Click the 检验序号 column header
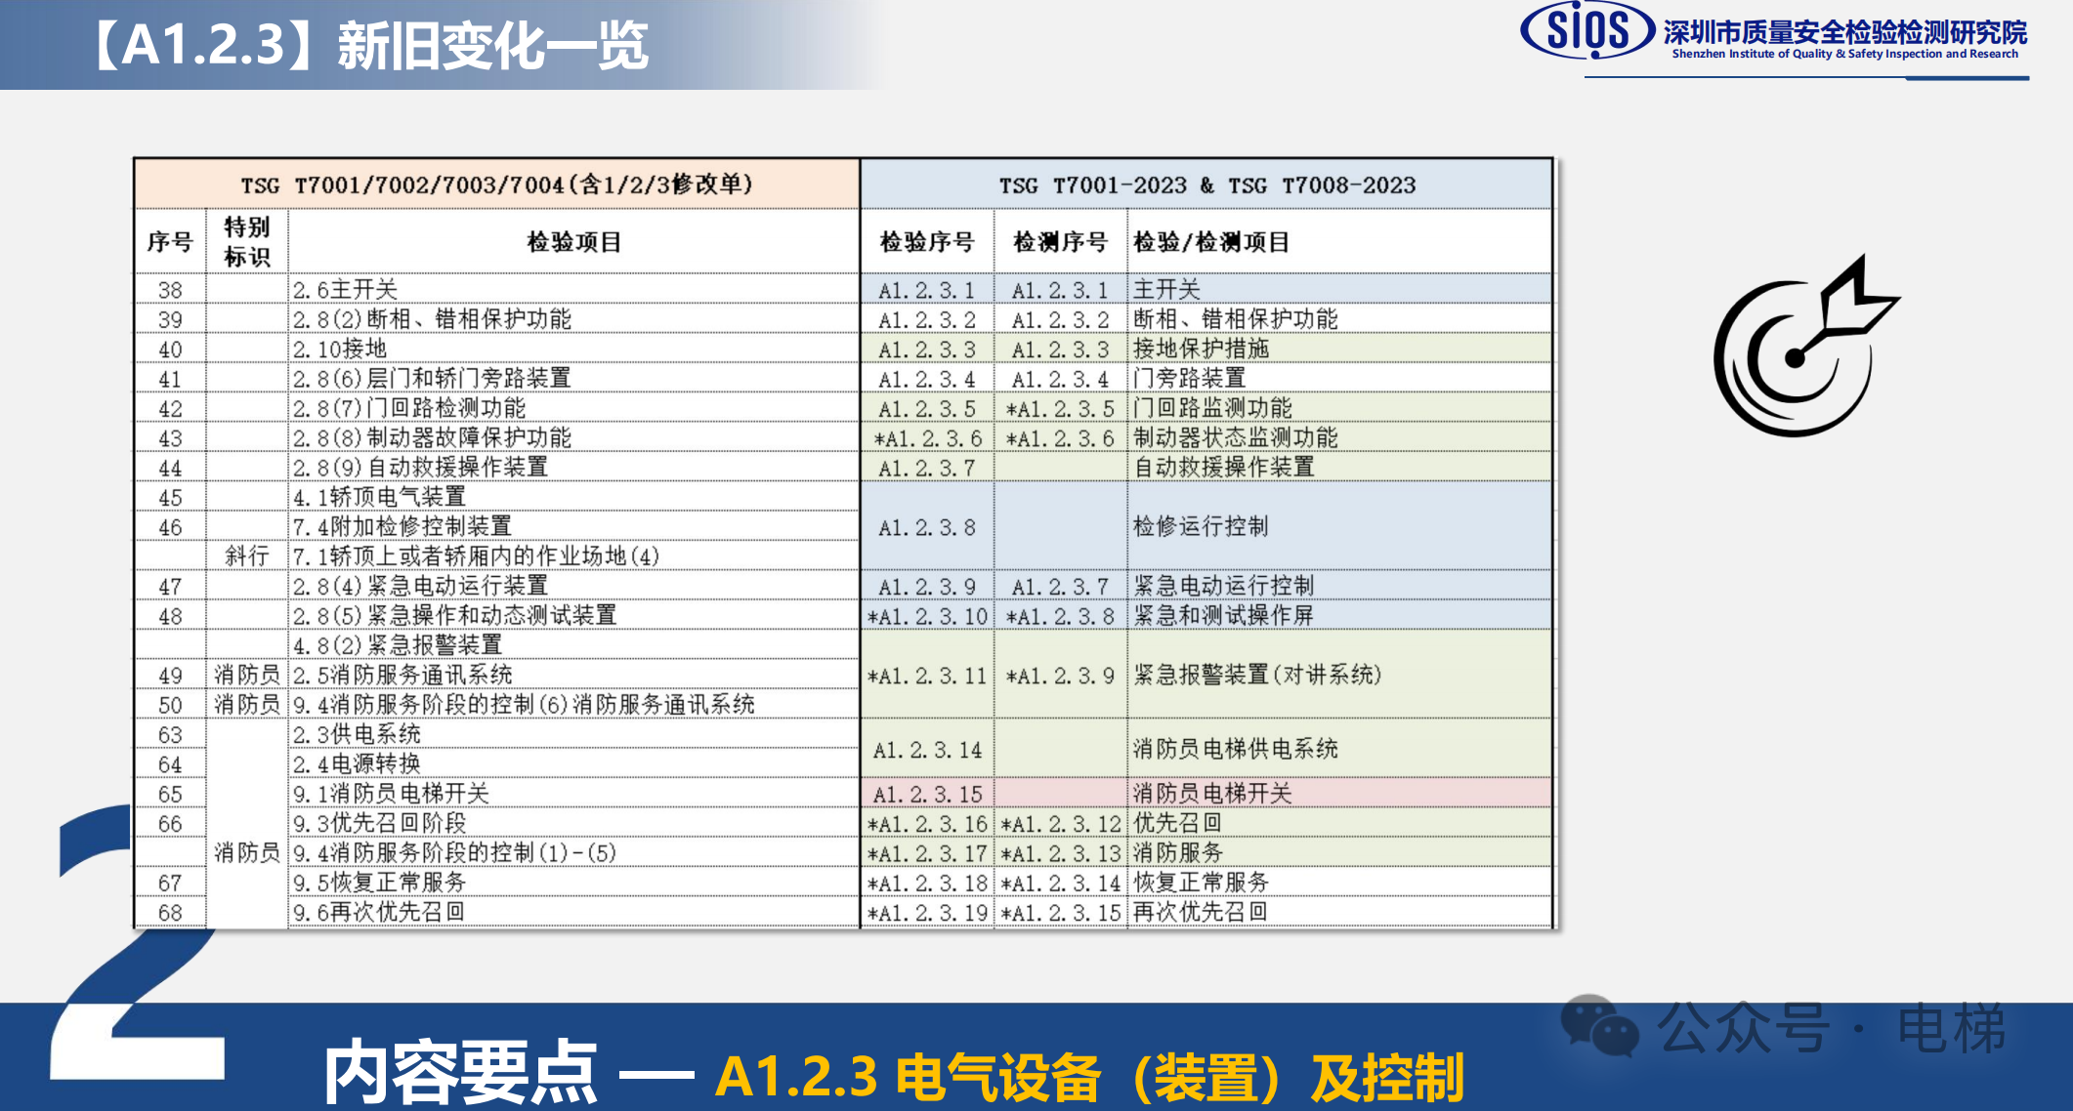 tap(927, 241)
